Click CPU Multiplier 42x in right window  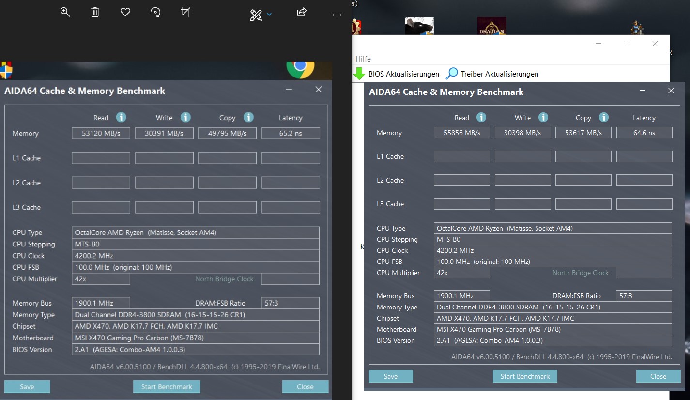461,273
